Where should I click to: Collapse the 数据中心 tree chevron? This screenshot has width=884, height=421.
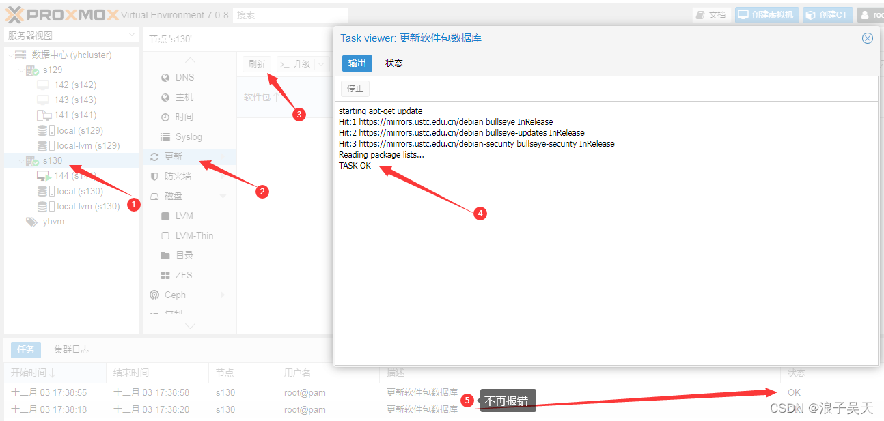(x=10, y=55)
